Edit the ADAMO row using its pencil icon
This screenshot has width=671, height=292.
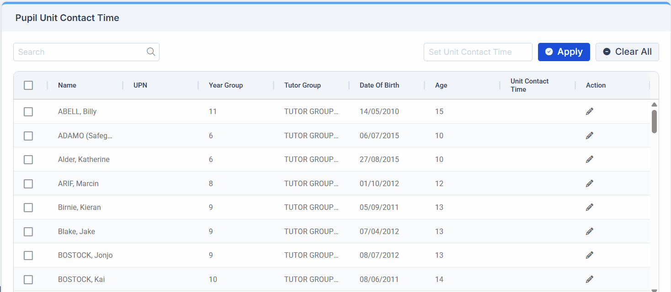(590, 136)
